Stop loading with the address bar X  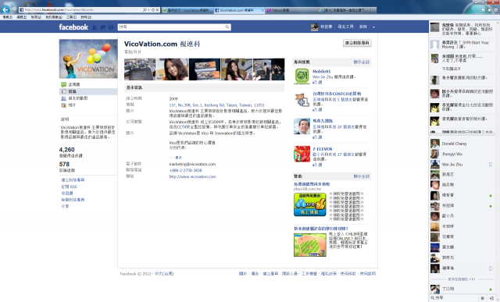click(157, 10)
